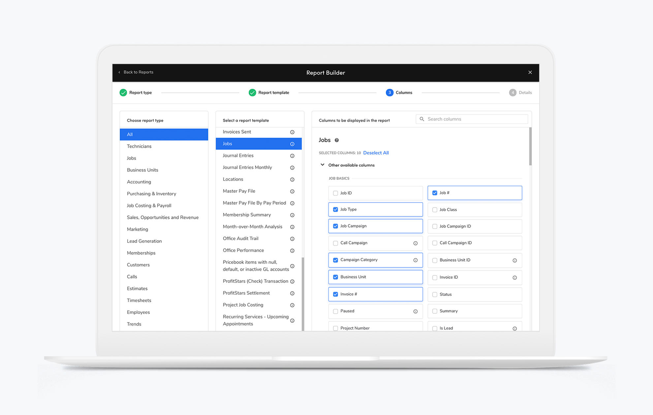The width and height of the screenshot is (653, 415).
Task: Open the Jobs help tooltip icon
Action: pos(337,140)
